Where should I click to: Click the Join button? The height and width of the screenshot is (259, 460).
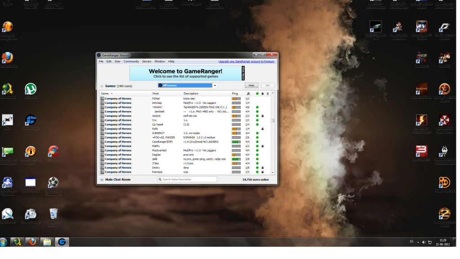(x=268, y=85)
